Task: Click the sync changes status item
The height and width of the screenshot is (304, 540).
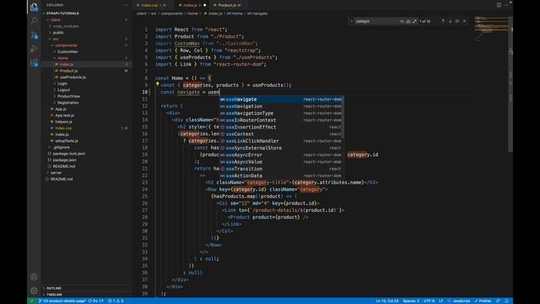Action: [x=95, y=301]
